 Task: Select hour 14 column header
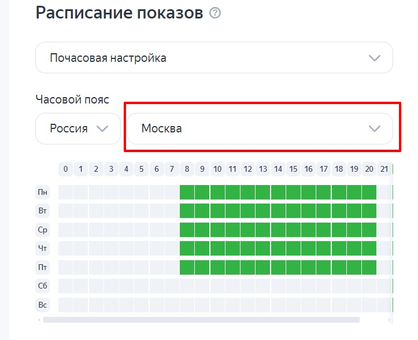pyautogui.click(x=278, y=169)
